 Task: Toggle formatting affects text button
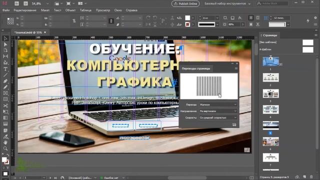pos(7,168)
